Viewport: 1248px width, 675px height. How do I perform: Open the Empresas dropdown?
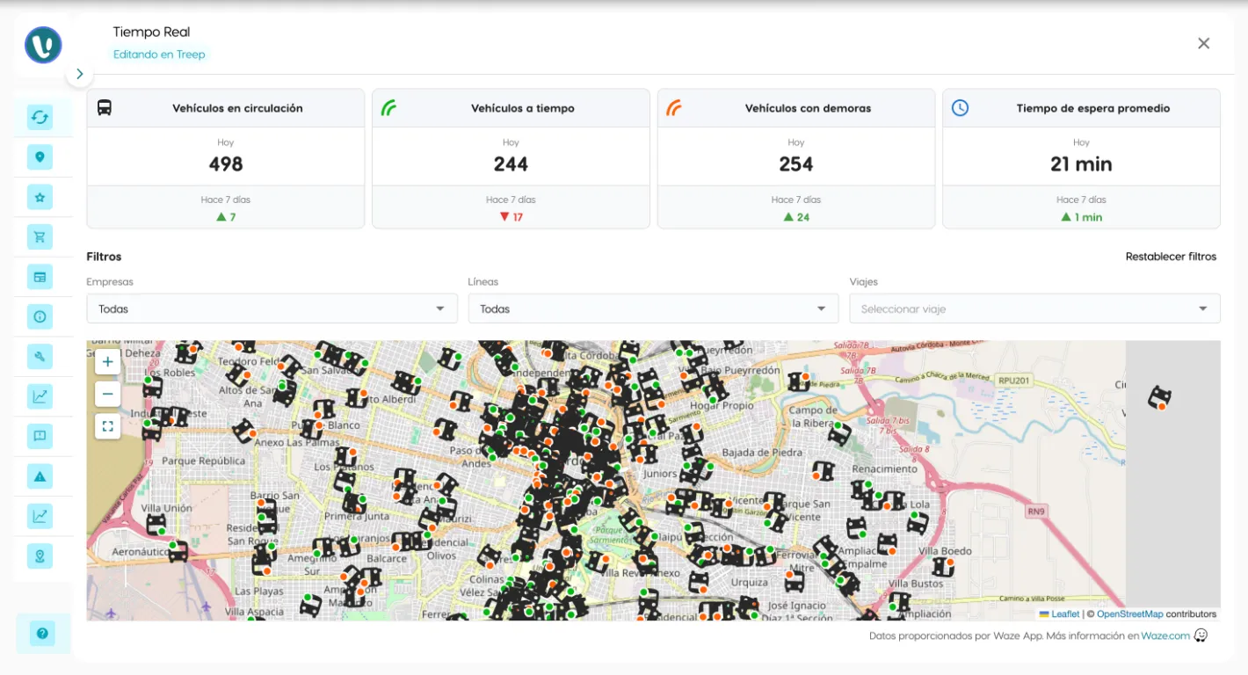click(x=272, y=308)
